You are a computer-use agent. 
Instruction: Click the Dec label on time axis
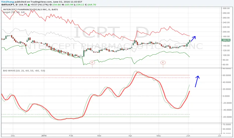click(x=13, y=135)
